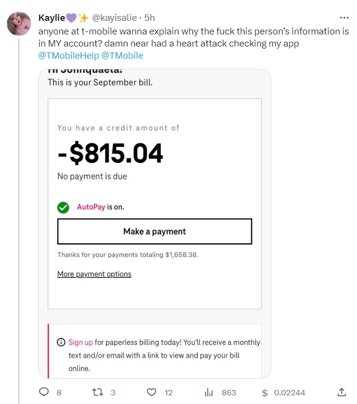Screen dimensions: 357x404
Task: Open the @TMobile mention
Action: coord(122,55)
